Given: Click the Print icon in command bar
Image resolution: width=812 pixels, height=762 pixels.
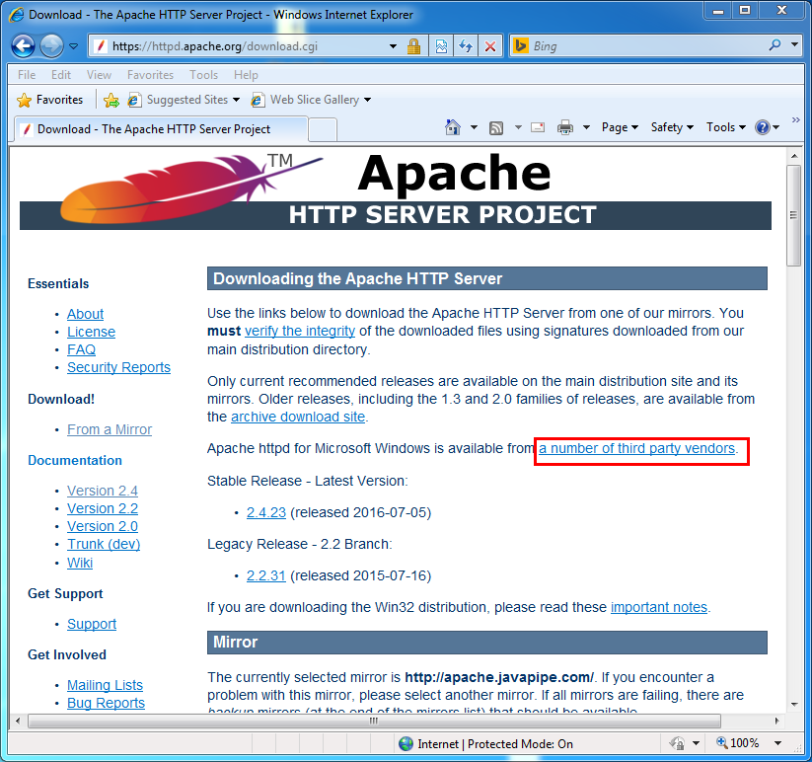Looking at the screenshot, I should pyautogui.click(x=565, y=127).
